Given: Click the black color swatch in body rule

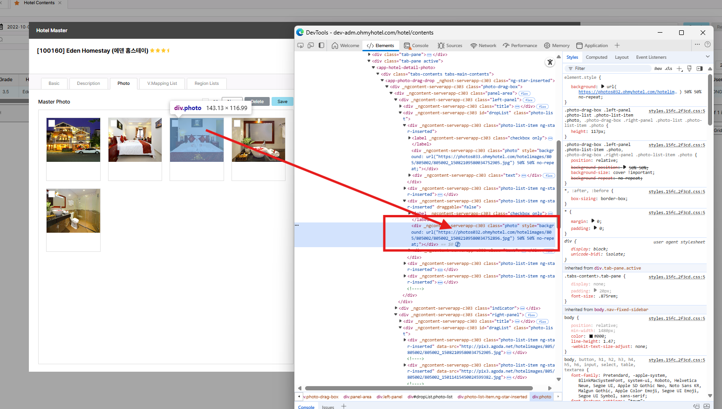Looking at the screenshot, I should (x=591, y=336).
